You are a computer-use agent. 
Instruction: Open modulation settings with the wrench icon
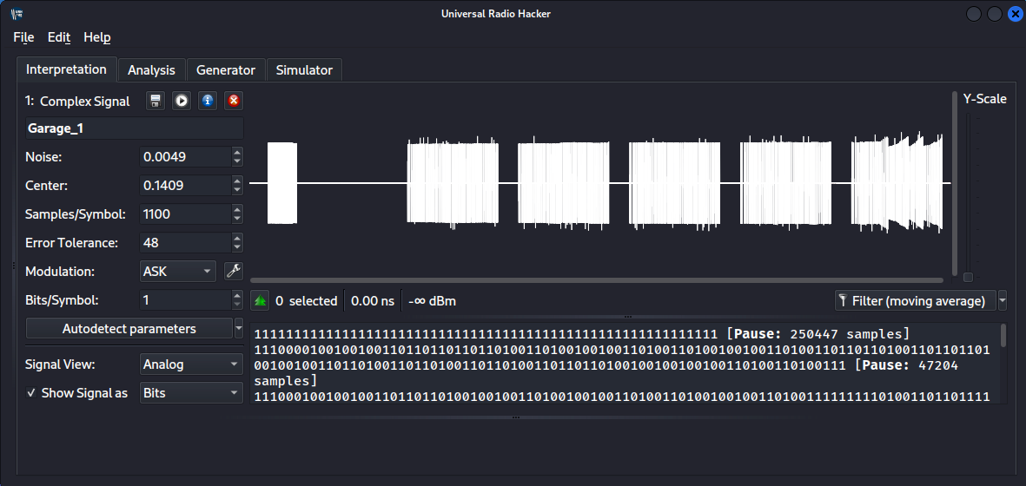point(234,271)
